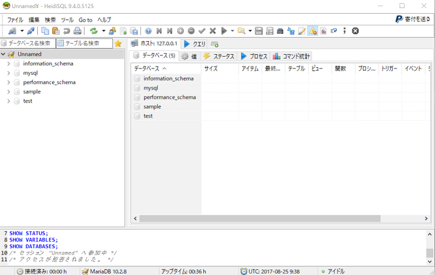Go to the last row icon

pyautogui.click(x=170, y=31)
